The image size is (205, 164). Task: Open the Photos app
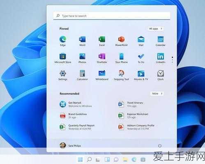[x=82, y=58]
